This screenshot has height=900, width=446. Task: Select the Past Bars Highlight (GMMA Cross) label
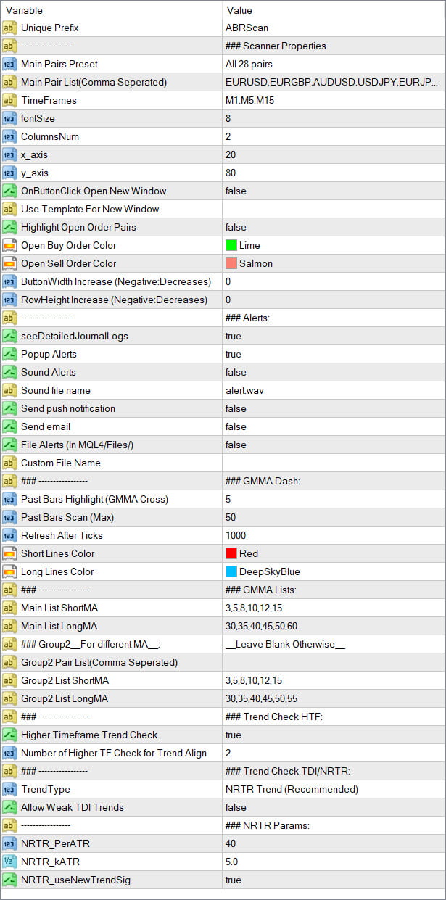pyautogui.click(x=94, y=499)
